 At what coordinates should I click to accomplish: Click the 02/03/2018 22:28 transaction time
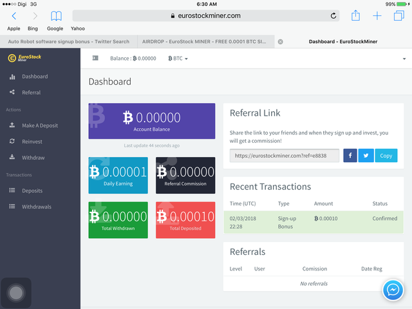pyautogui.click(x=243, y=222)
